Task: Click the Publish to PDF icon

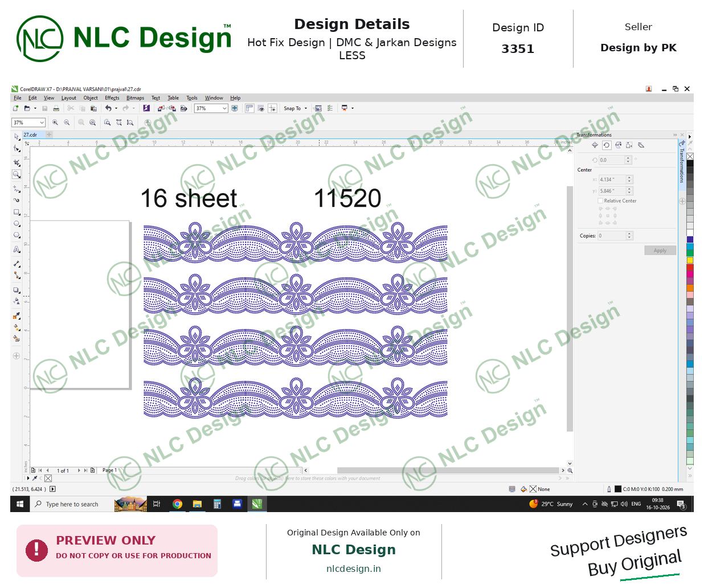Action: tap(184, 108)
